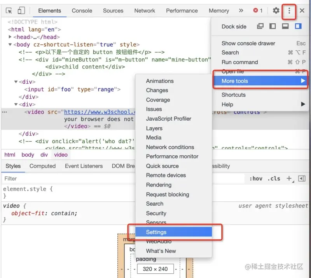Screen dimensions: 311x278
Task: Select Settings in More tools submenu
Action: tap(173, 232)
